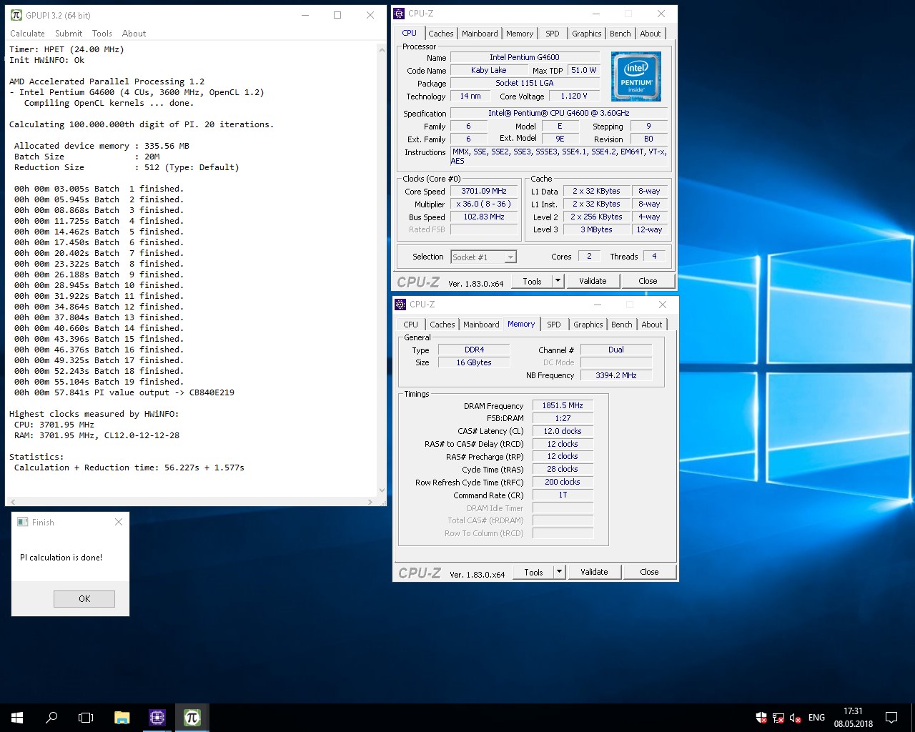Click Close button in bottom CPU-Z
Screen dimensions: 915x732
tap(649, 572)
